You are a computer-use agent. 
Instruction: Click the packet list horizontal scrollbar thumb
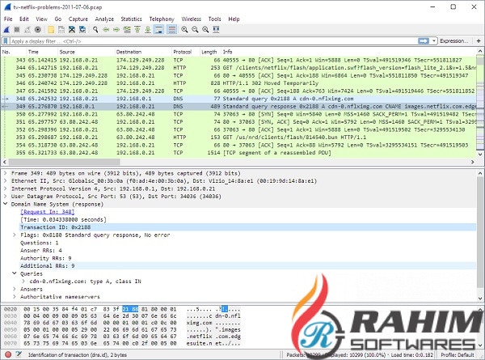pyautogui.click(x=64, y=162)
